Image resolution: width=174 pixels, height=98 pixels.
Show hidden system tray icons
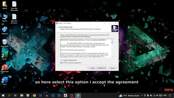[142, 96]
